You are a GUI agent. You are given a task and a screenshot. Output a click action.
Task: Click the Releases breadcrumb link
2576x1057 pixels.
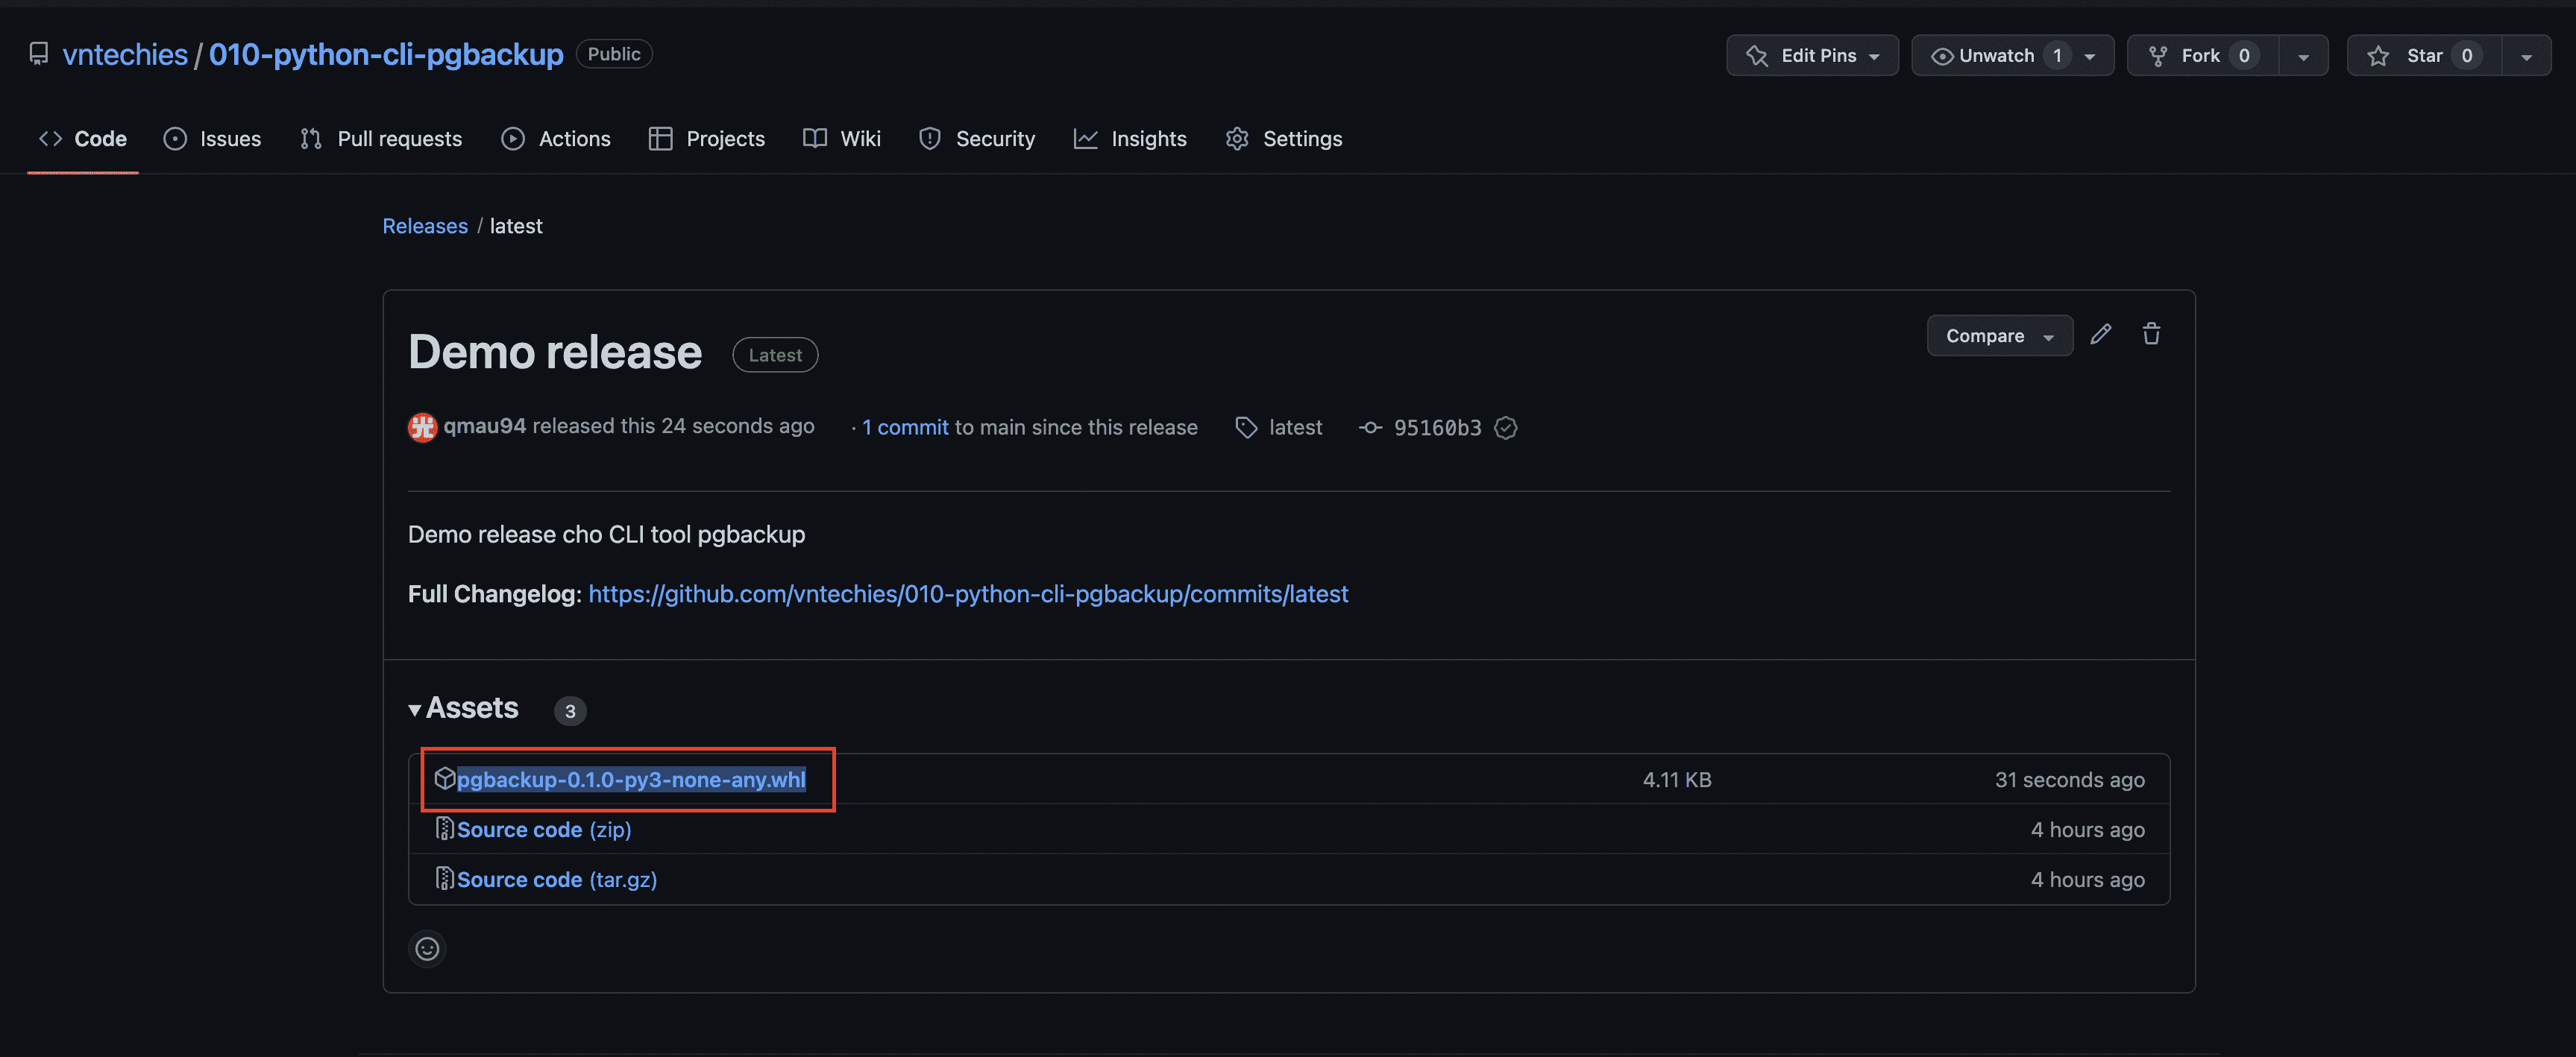click(422, 225)
